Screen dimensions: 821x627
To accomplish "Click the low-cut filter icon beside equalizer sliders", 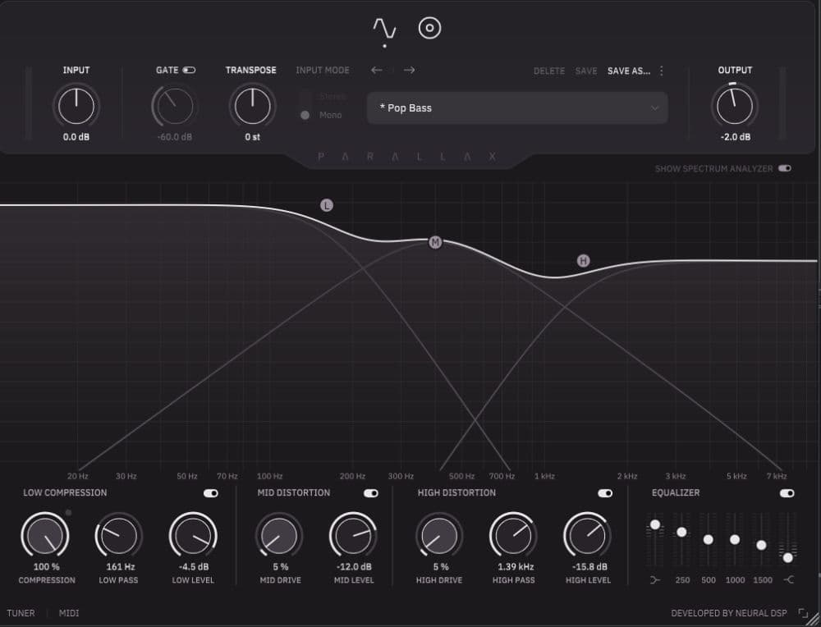I will coord(654,580).
